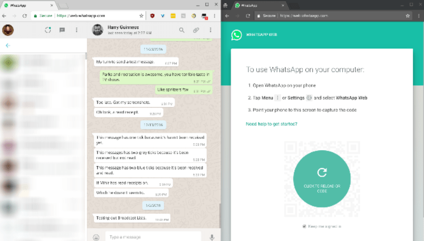Screen dimensions: 424x241
Task: Click message 'Which he doesn't seem to.'
Action: 131,193
